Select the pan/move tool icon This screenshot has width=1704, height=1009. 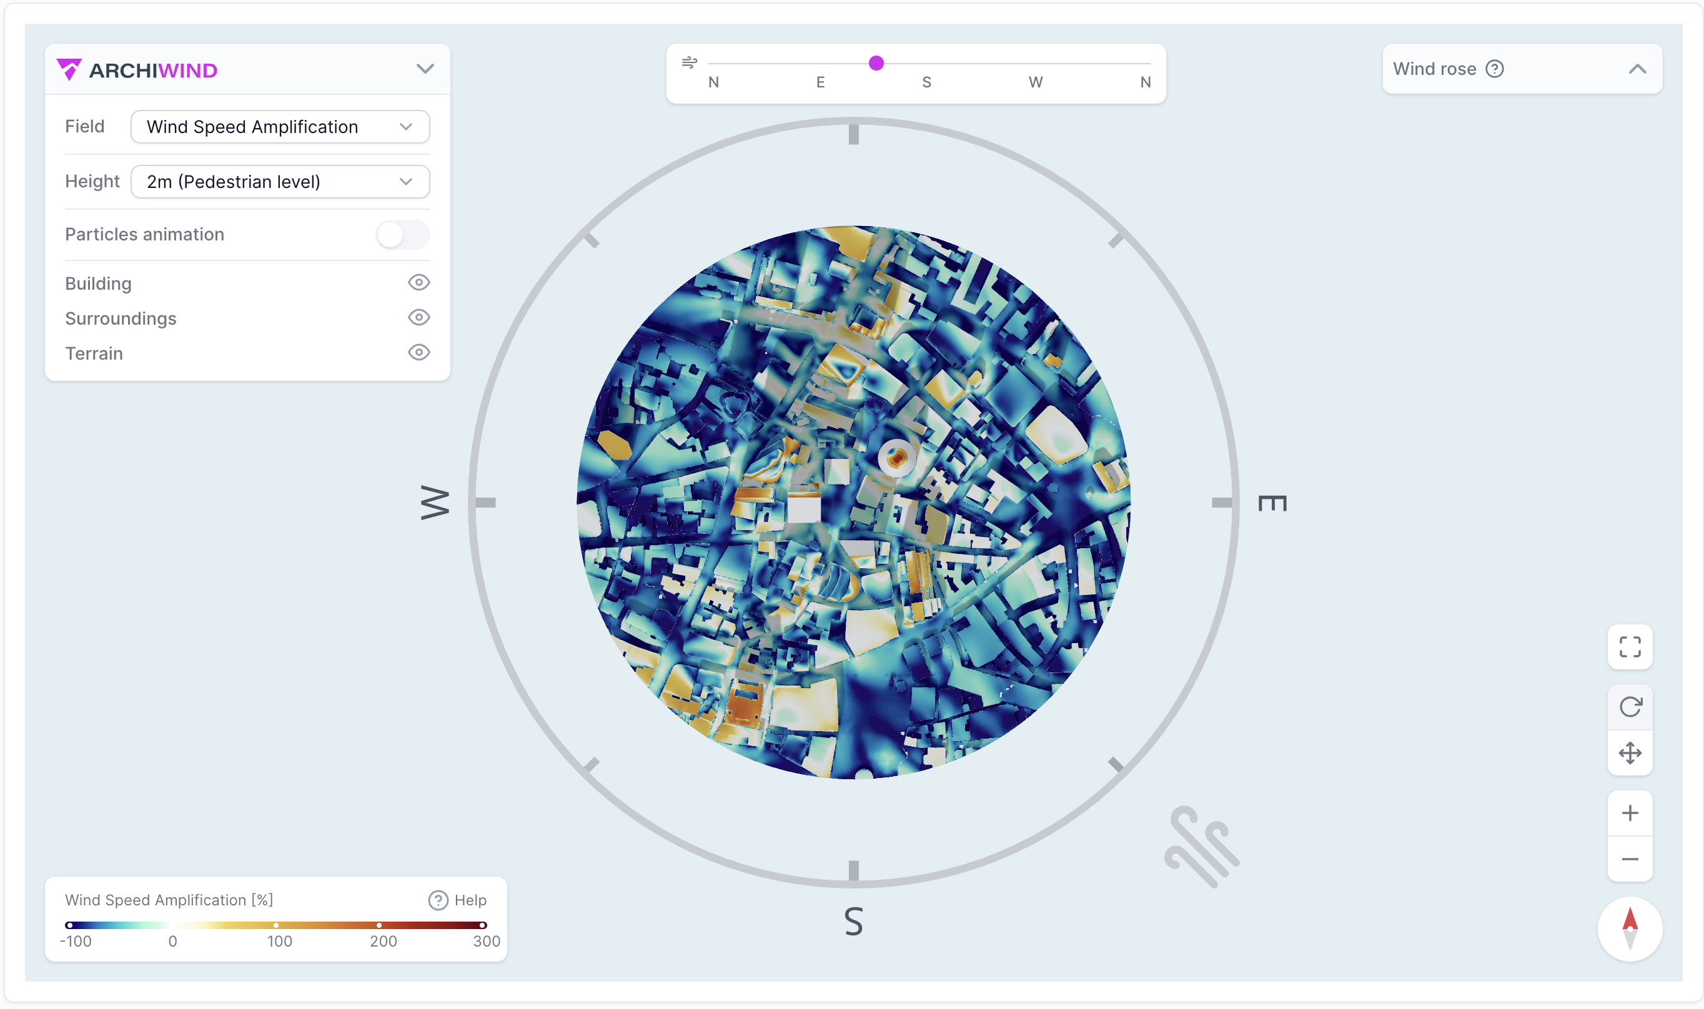pos(1629,752)
